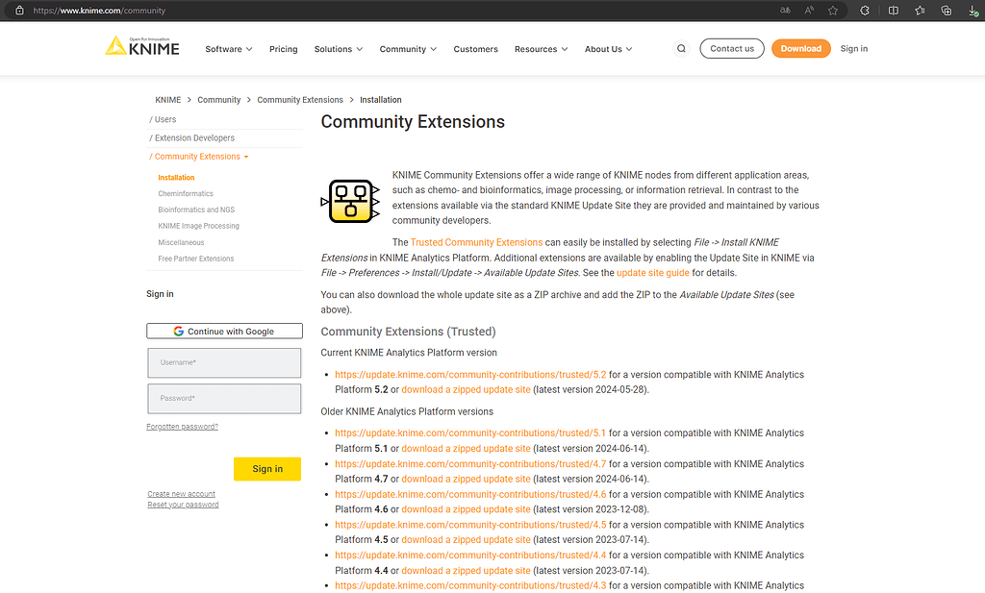This screenshot has width=985, height=593.
Task: Click Continue with Google button
Action: (224, 332)
